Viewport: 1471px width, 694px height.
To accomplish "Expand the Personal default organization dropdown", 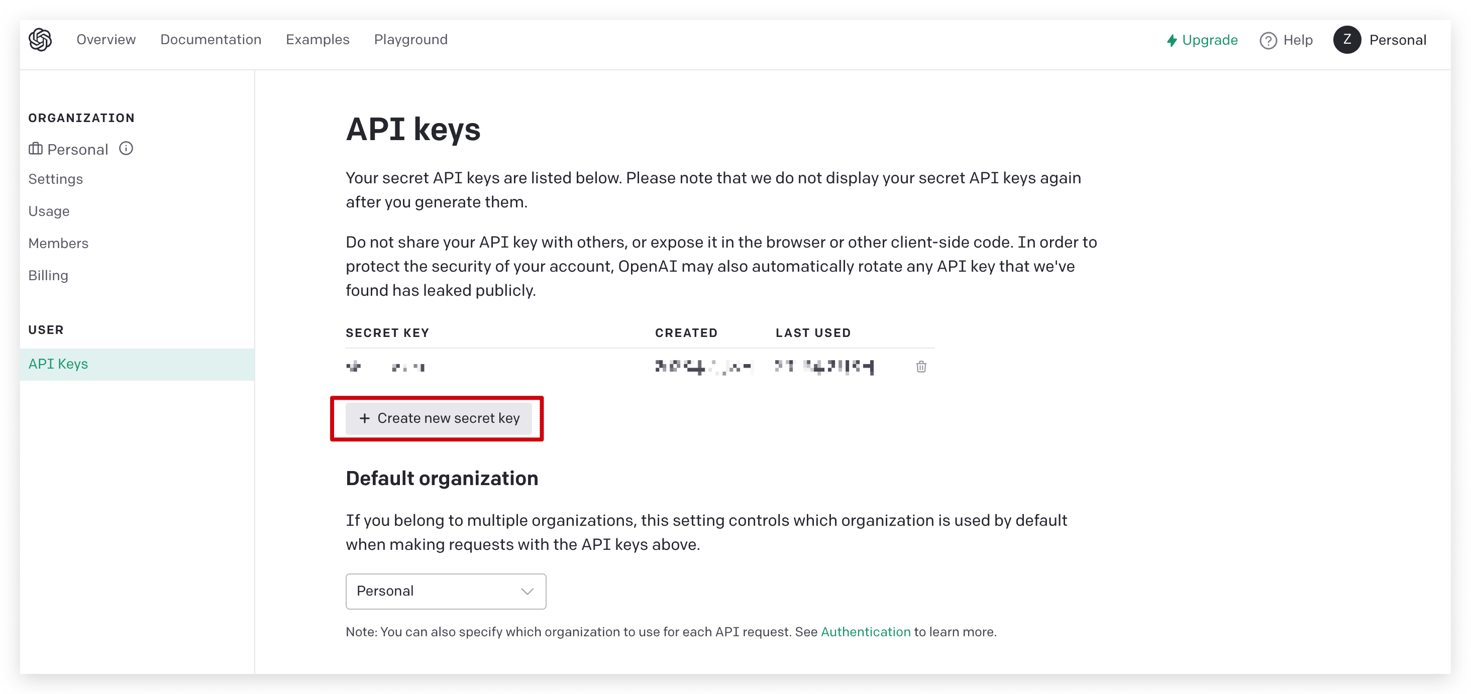I will tap(446, 591).
